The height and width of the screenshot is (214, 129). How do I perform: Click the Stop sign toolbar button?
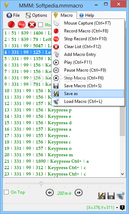22,25
